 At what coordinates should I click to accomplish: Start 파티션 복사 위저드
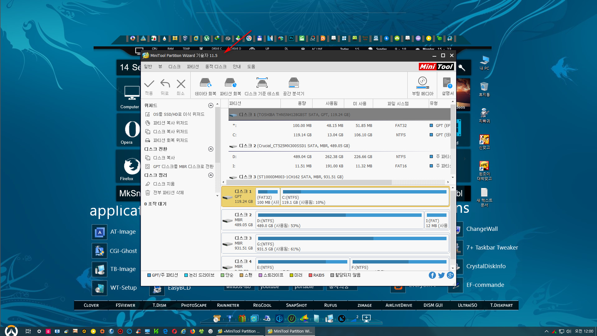(x=170, y=123)
